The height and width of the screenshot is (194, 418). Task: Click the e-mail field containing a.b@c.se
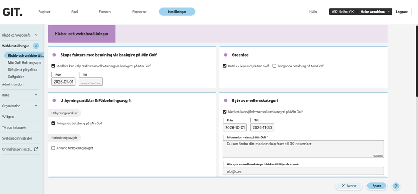303,171
